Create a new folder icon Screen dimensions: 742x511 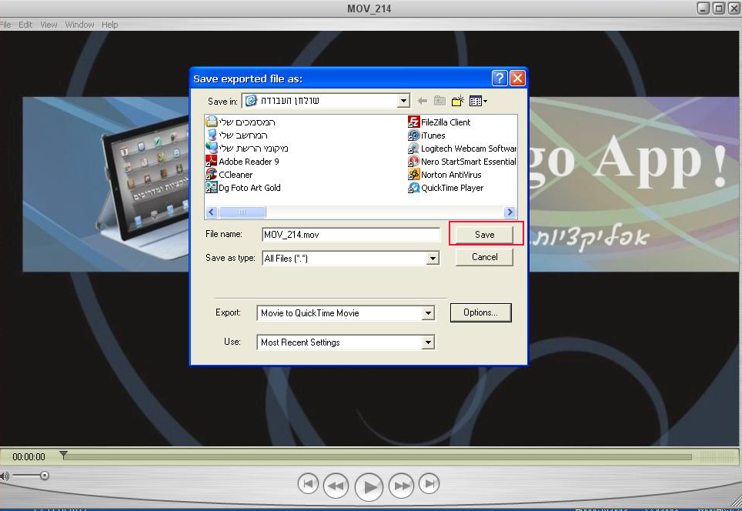click(458, 101)
